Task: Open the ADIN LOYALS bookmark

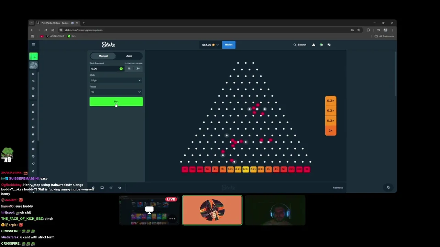Action: click(55, 36)
